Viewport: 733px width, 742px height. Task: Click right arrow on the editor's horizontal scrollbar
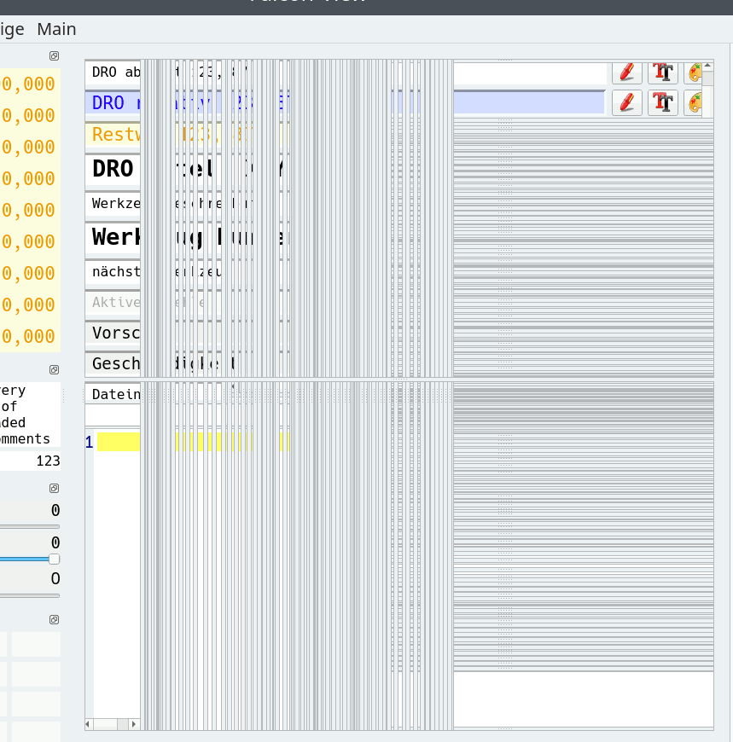133,724
